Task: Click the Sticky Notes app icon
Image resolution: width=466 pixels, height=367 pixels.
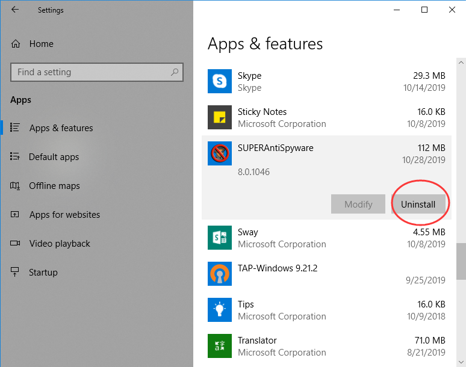Action: (x=220, y=117)
